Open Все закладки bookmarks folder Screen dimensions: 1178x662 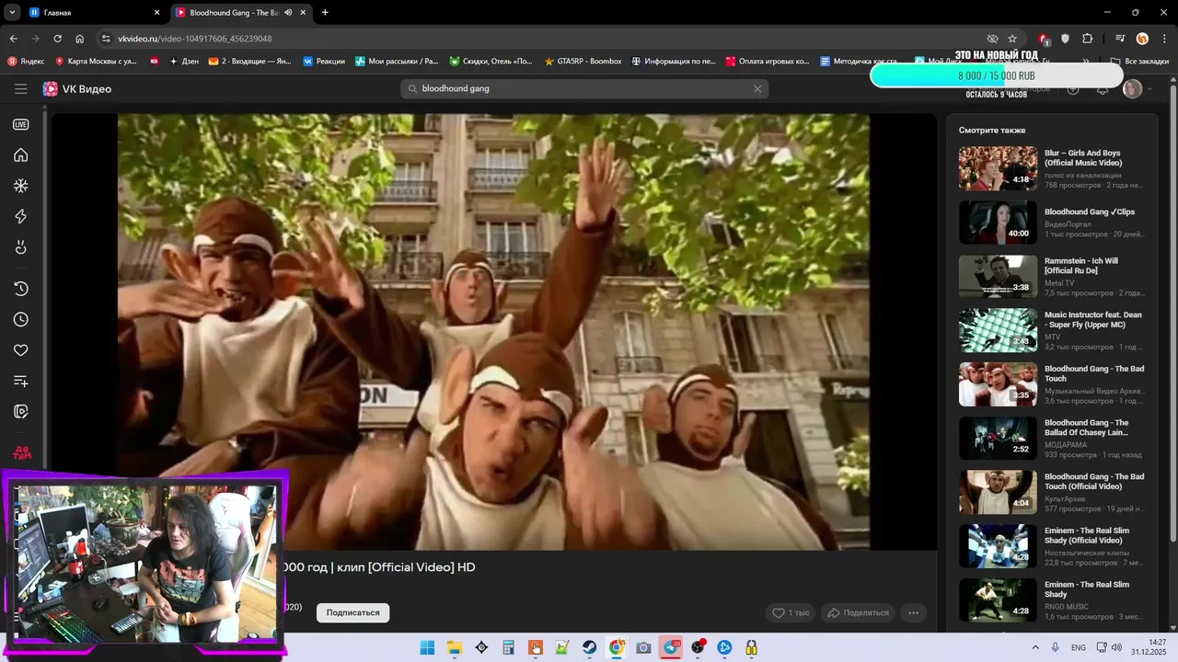coord(1139,62)
